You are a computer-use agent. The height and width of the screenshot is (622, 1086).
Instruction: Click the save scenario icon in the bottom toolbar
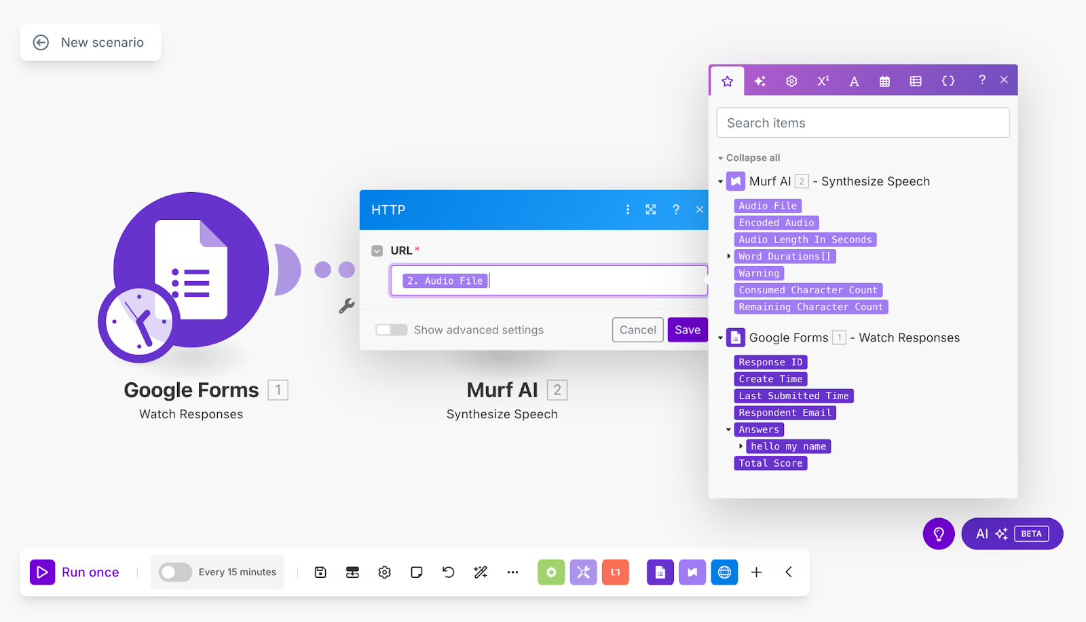click(x=320, y=572)
